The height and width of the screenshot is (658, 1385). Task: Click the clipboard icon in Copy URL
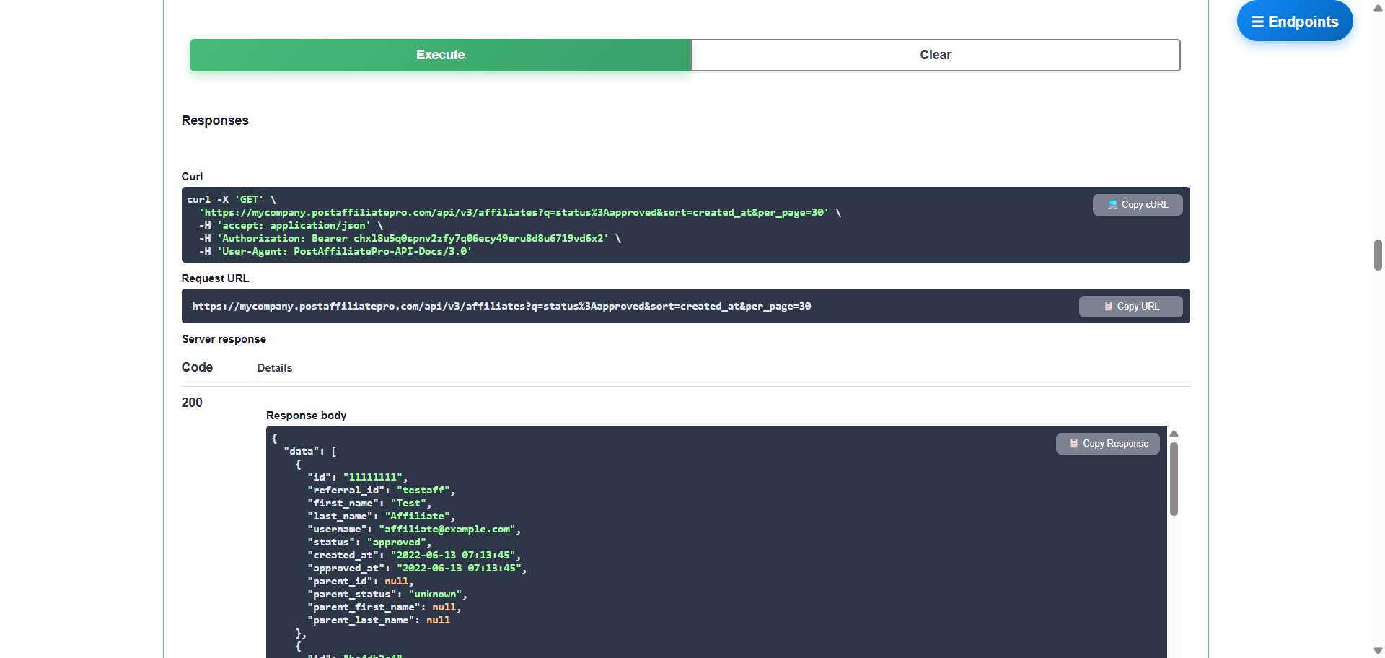1108,307
